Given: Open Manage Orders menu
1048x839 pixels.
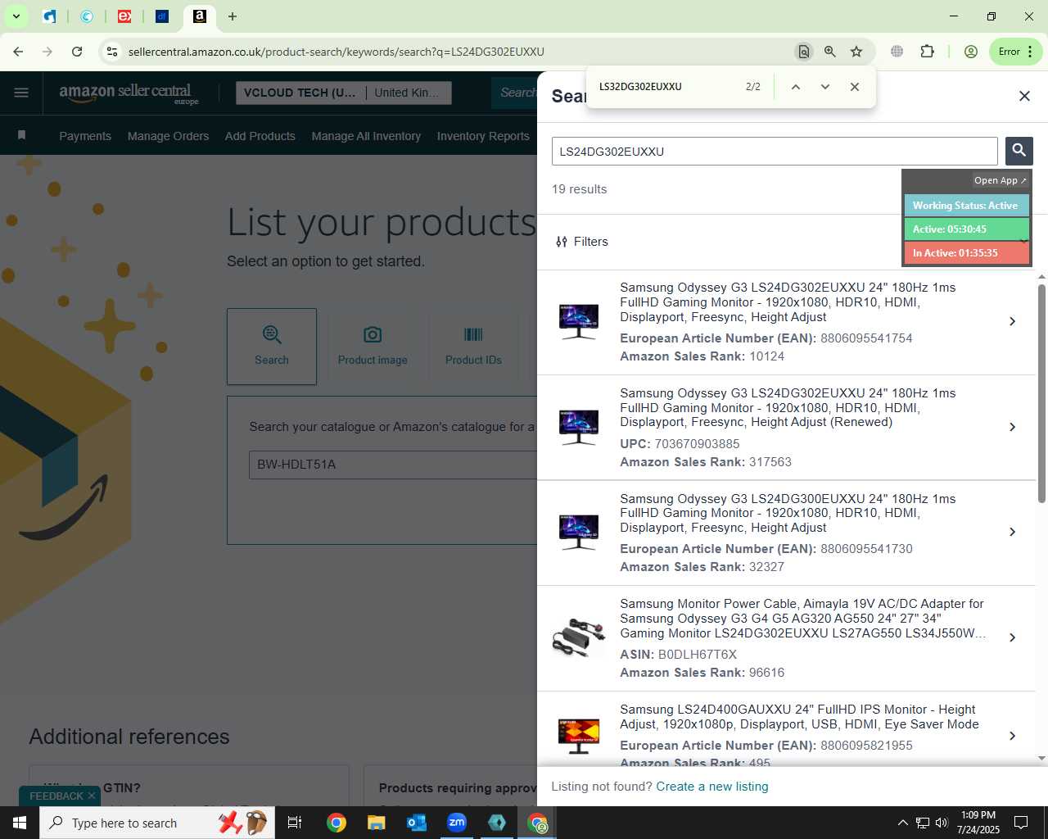Looking at the screenshot, I should (x=168, y=136).
